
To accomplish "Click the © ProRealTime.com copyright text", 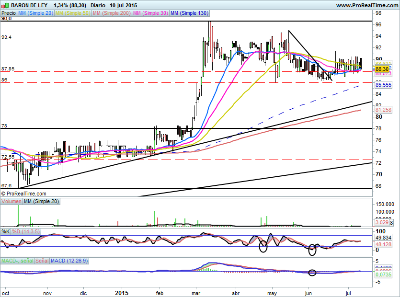I will pos(24,194).
